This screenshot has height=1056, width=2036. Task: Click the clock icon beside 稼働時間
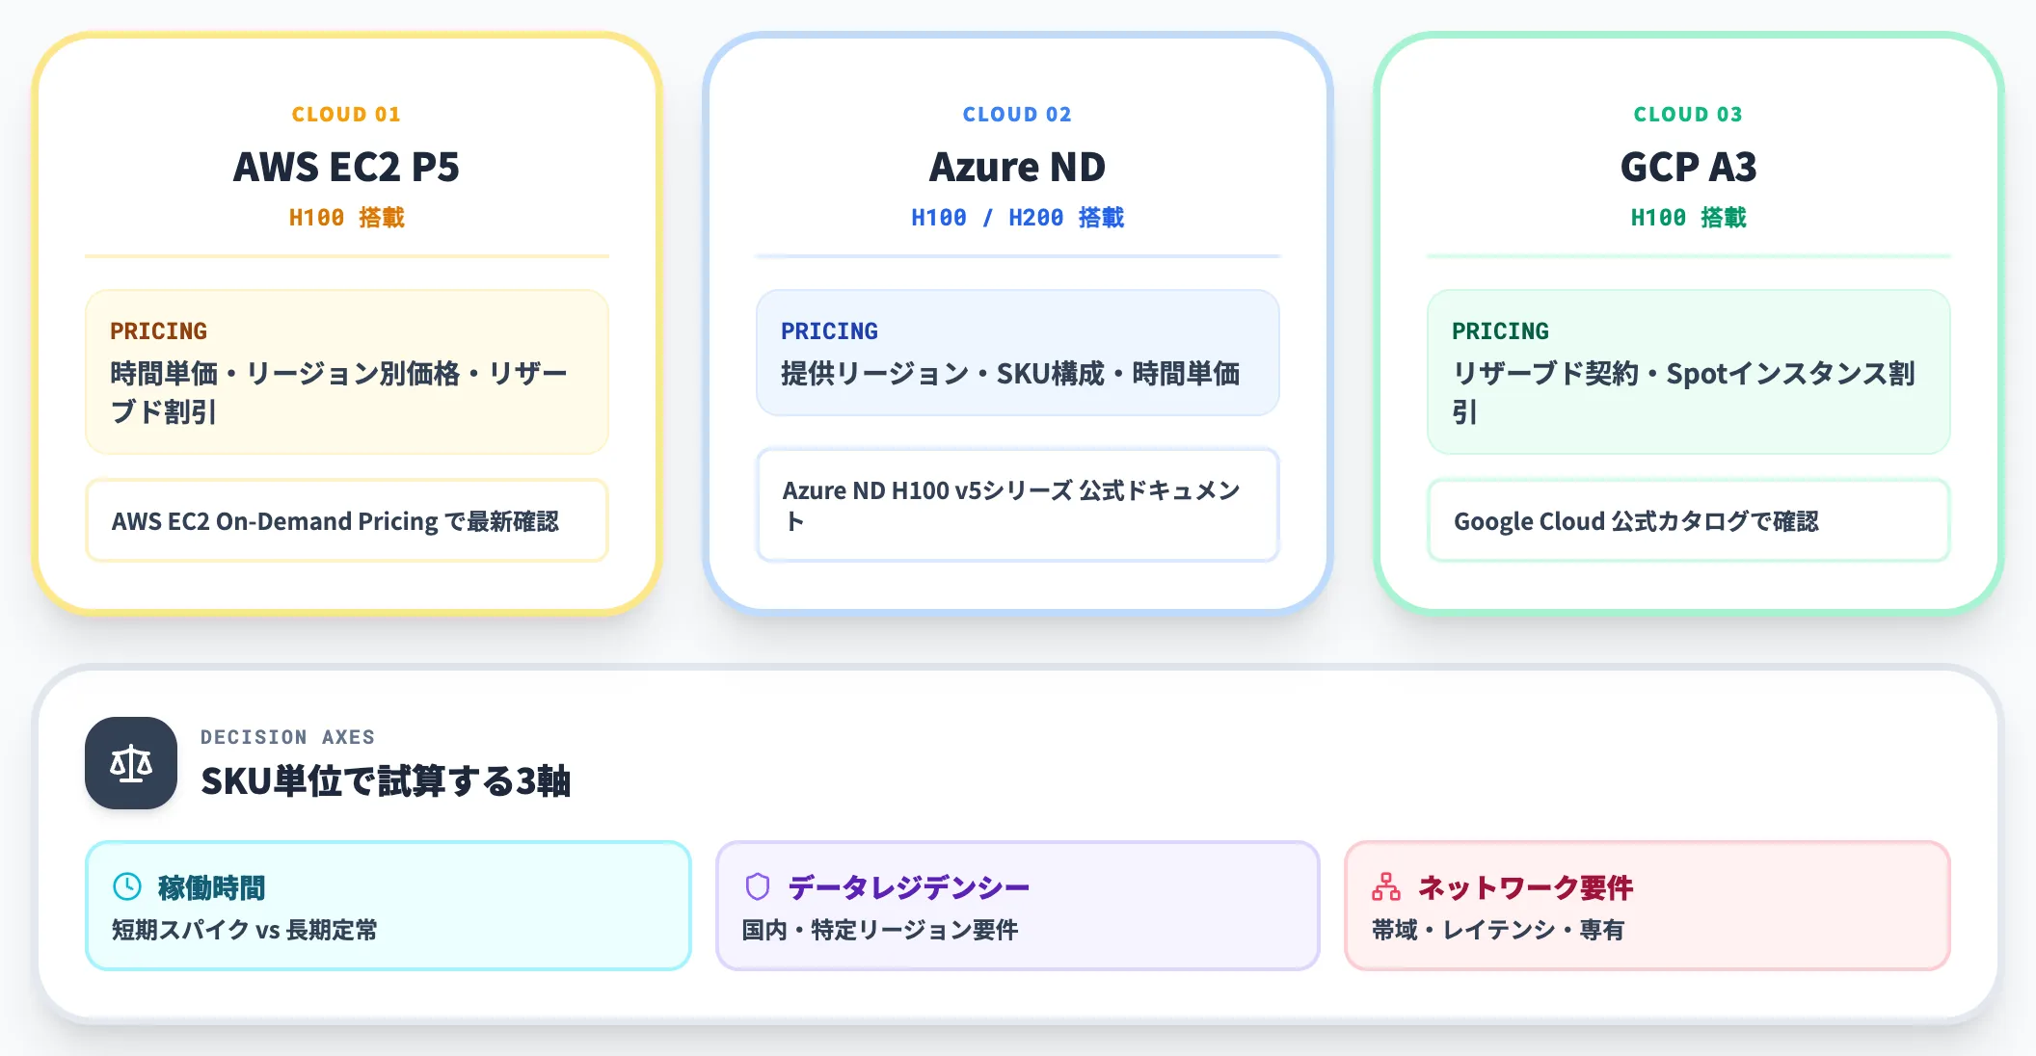click(127, 886)
